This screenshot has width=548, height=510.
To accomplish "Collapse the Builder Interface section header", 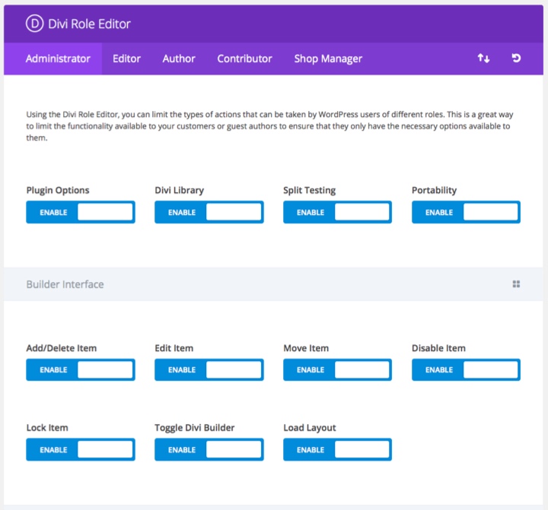I will pos(273,284).
